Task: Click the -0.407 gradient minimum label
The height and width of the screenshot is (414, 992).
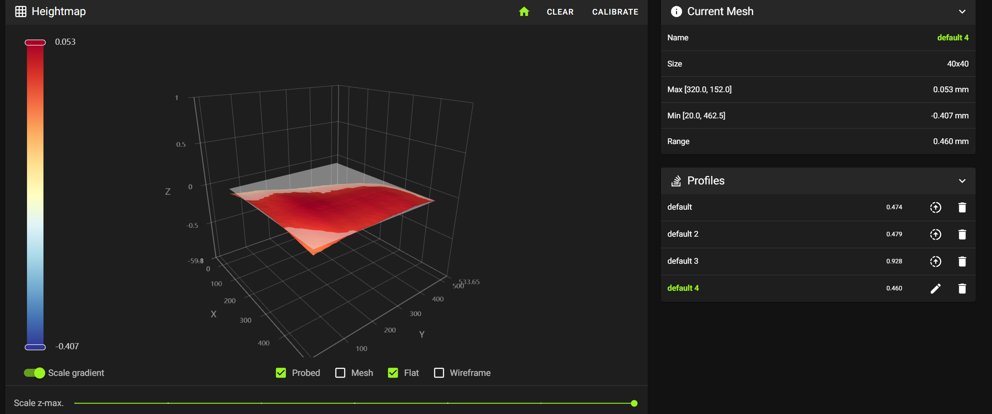Action: click(x=67, y=347)
